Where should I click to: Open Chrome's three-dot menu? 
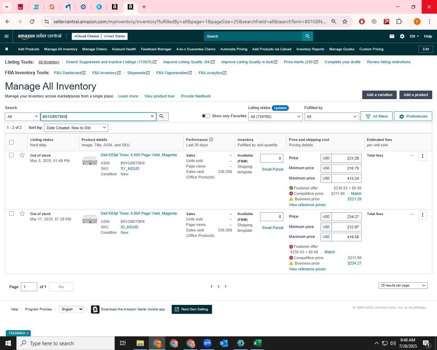pos(429,22)
